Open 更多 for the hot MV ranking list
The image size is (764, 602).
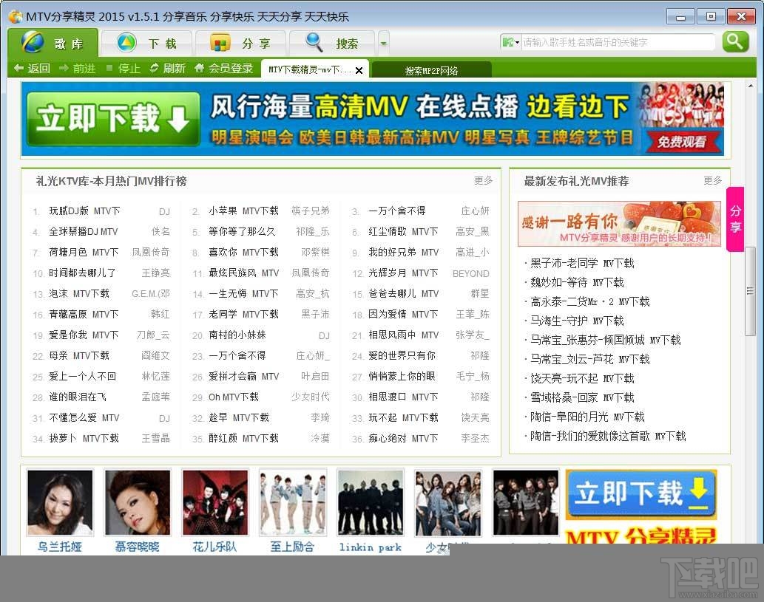click(x=483, y=181)
